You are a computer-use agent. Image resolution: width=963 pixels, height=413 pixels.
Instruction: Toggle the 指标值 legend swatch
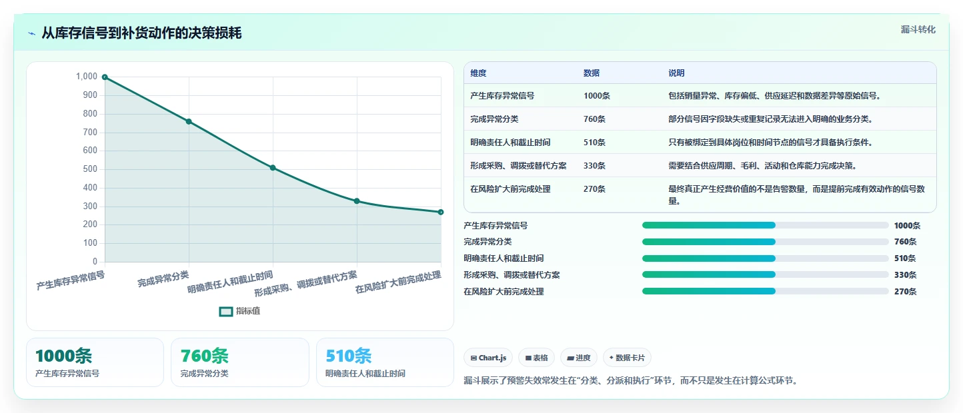click(226, 311)
